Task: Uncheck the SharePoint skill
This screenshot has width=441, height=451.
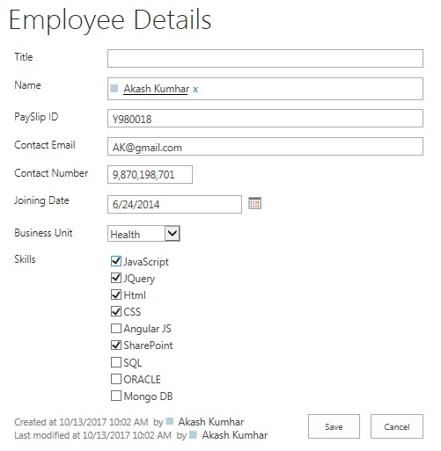Action: [116, 345]
